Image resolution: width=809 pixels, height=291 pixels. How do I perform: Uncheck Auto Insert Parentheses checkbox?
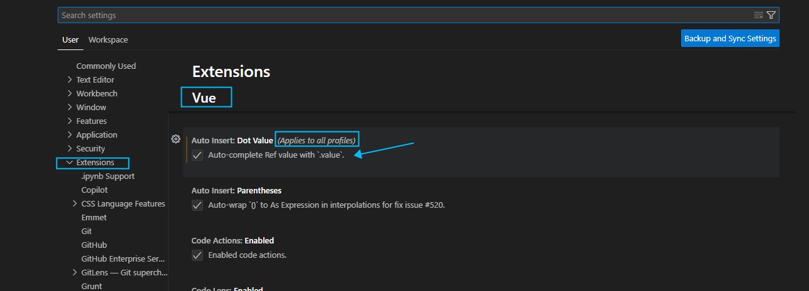click(197, 205)
